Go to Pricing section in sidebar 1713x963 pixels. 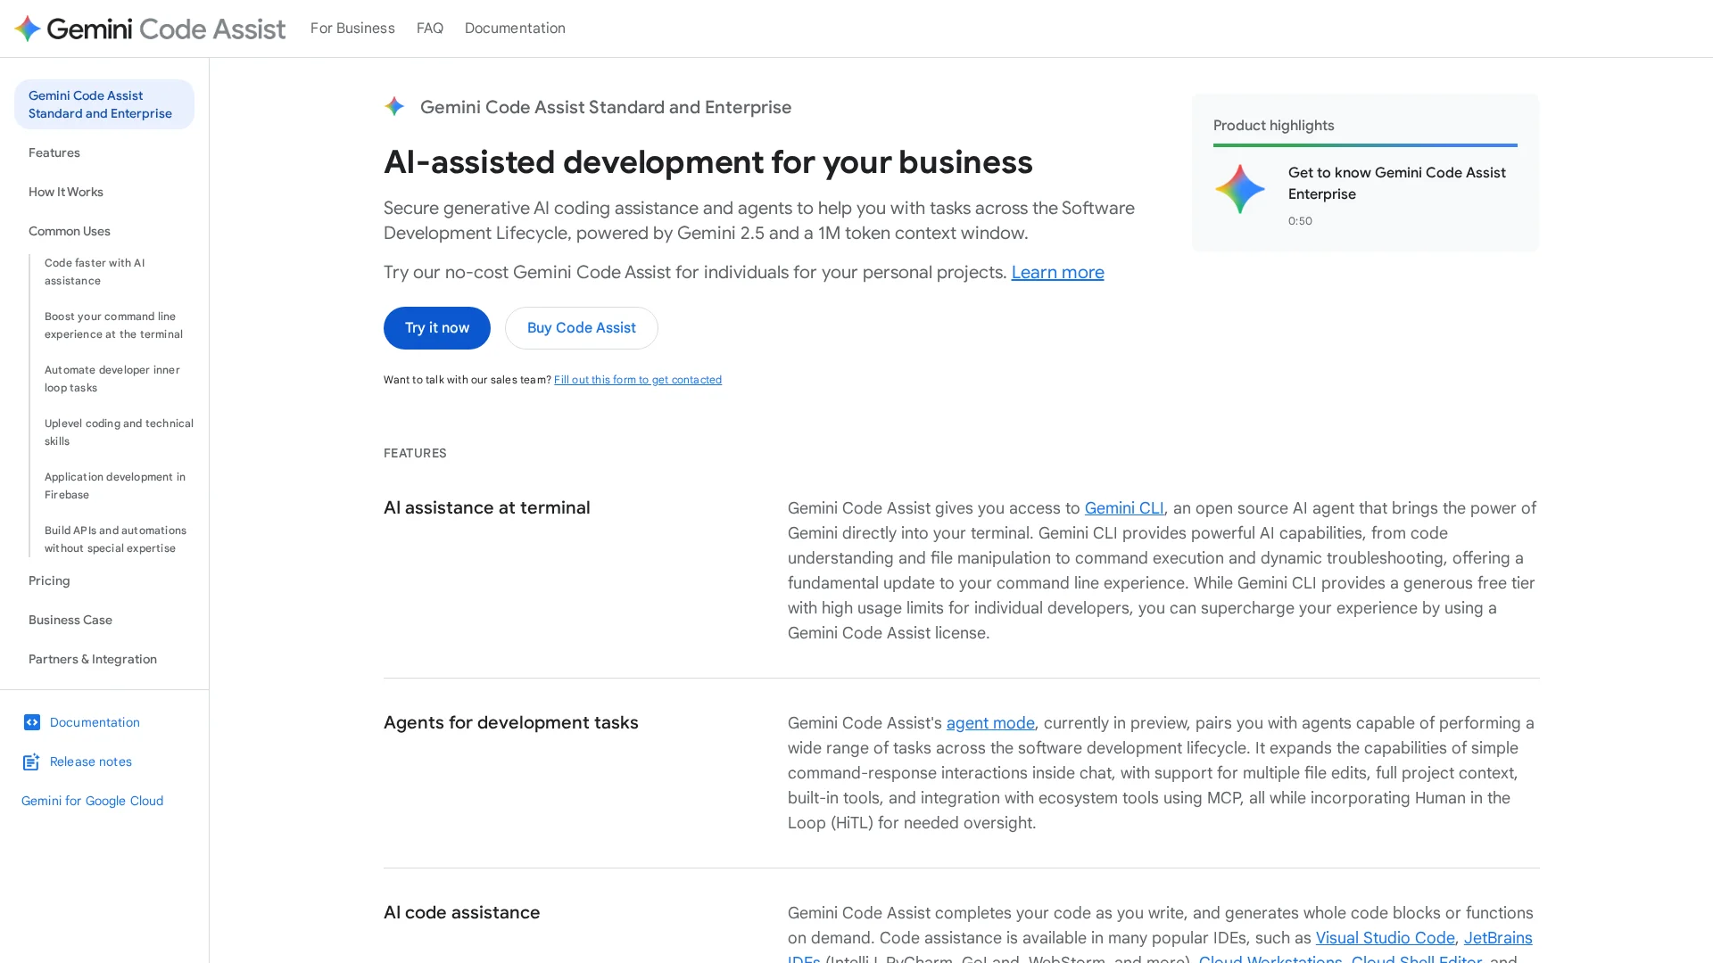pos(49,580)
